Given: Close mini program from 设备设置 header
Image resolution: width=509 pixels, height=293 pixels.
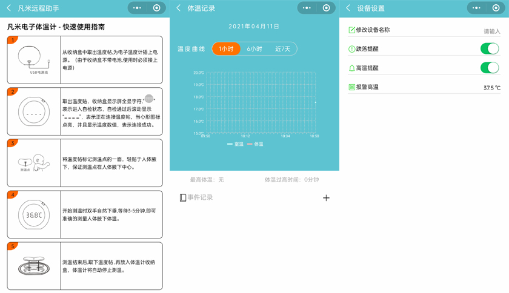Looking at the screenshot, I should tap(496, 8).
